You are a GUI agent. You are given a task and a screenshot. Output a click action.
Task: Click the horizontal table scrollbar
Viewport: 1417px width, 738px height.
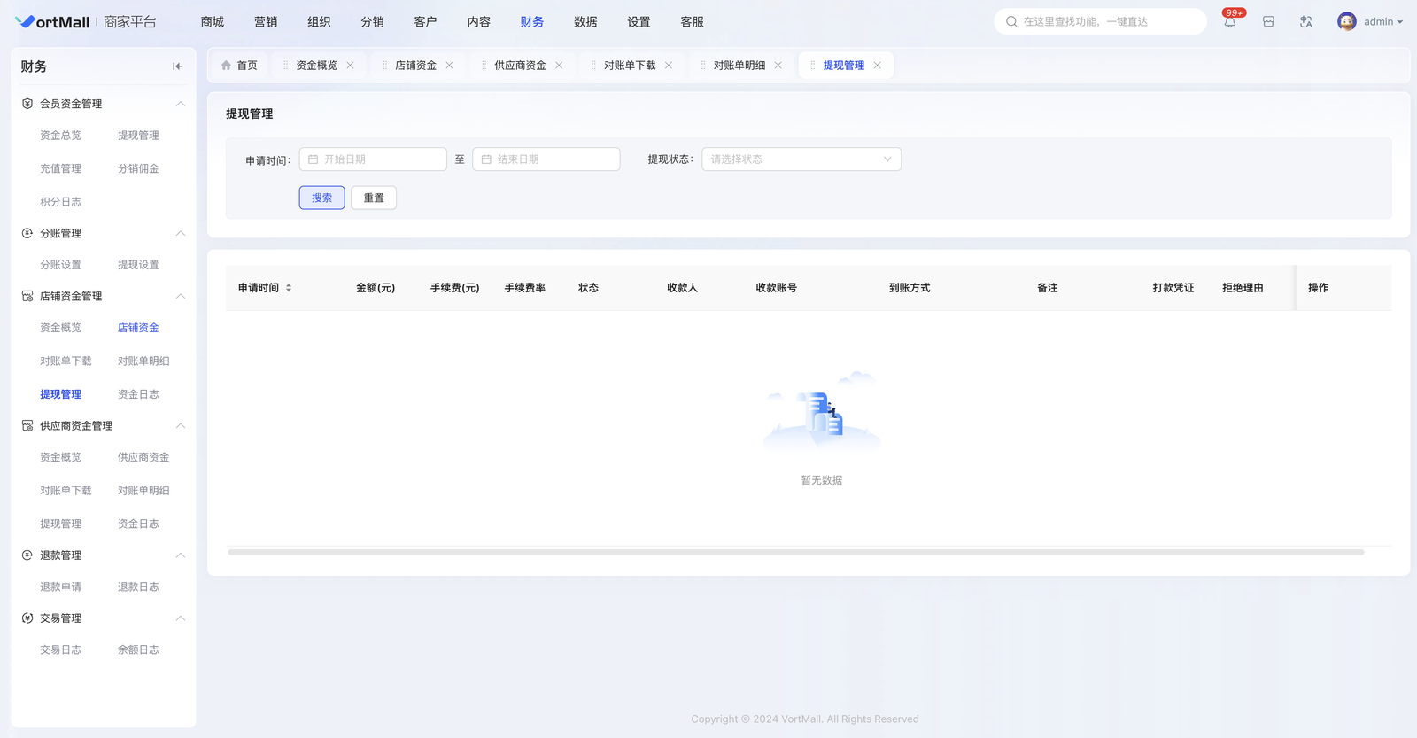pos(795,552)
